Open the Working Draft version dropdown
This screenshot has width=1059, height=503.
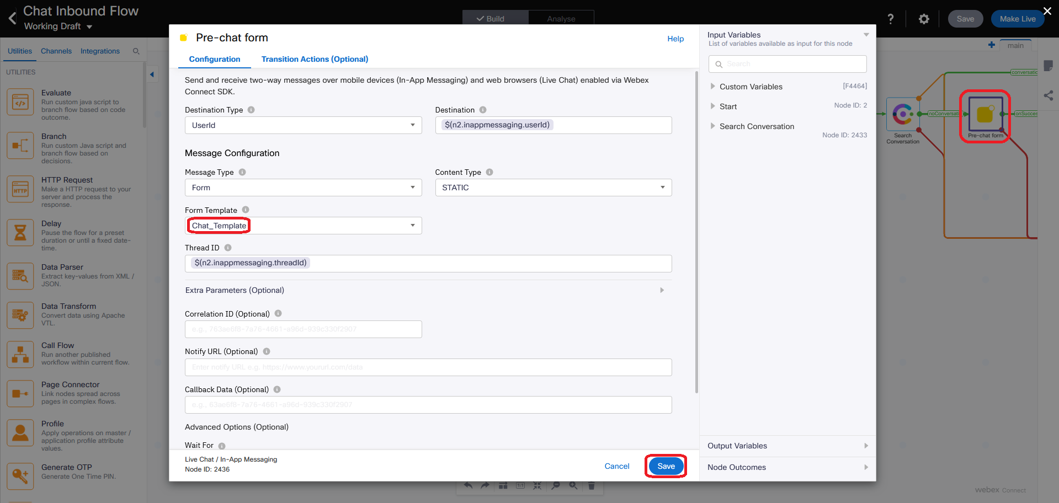(x=58, y=26)
